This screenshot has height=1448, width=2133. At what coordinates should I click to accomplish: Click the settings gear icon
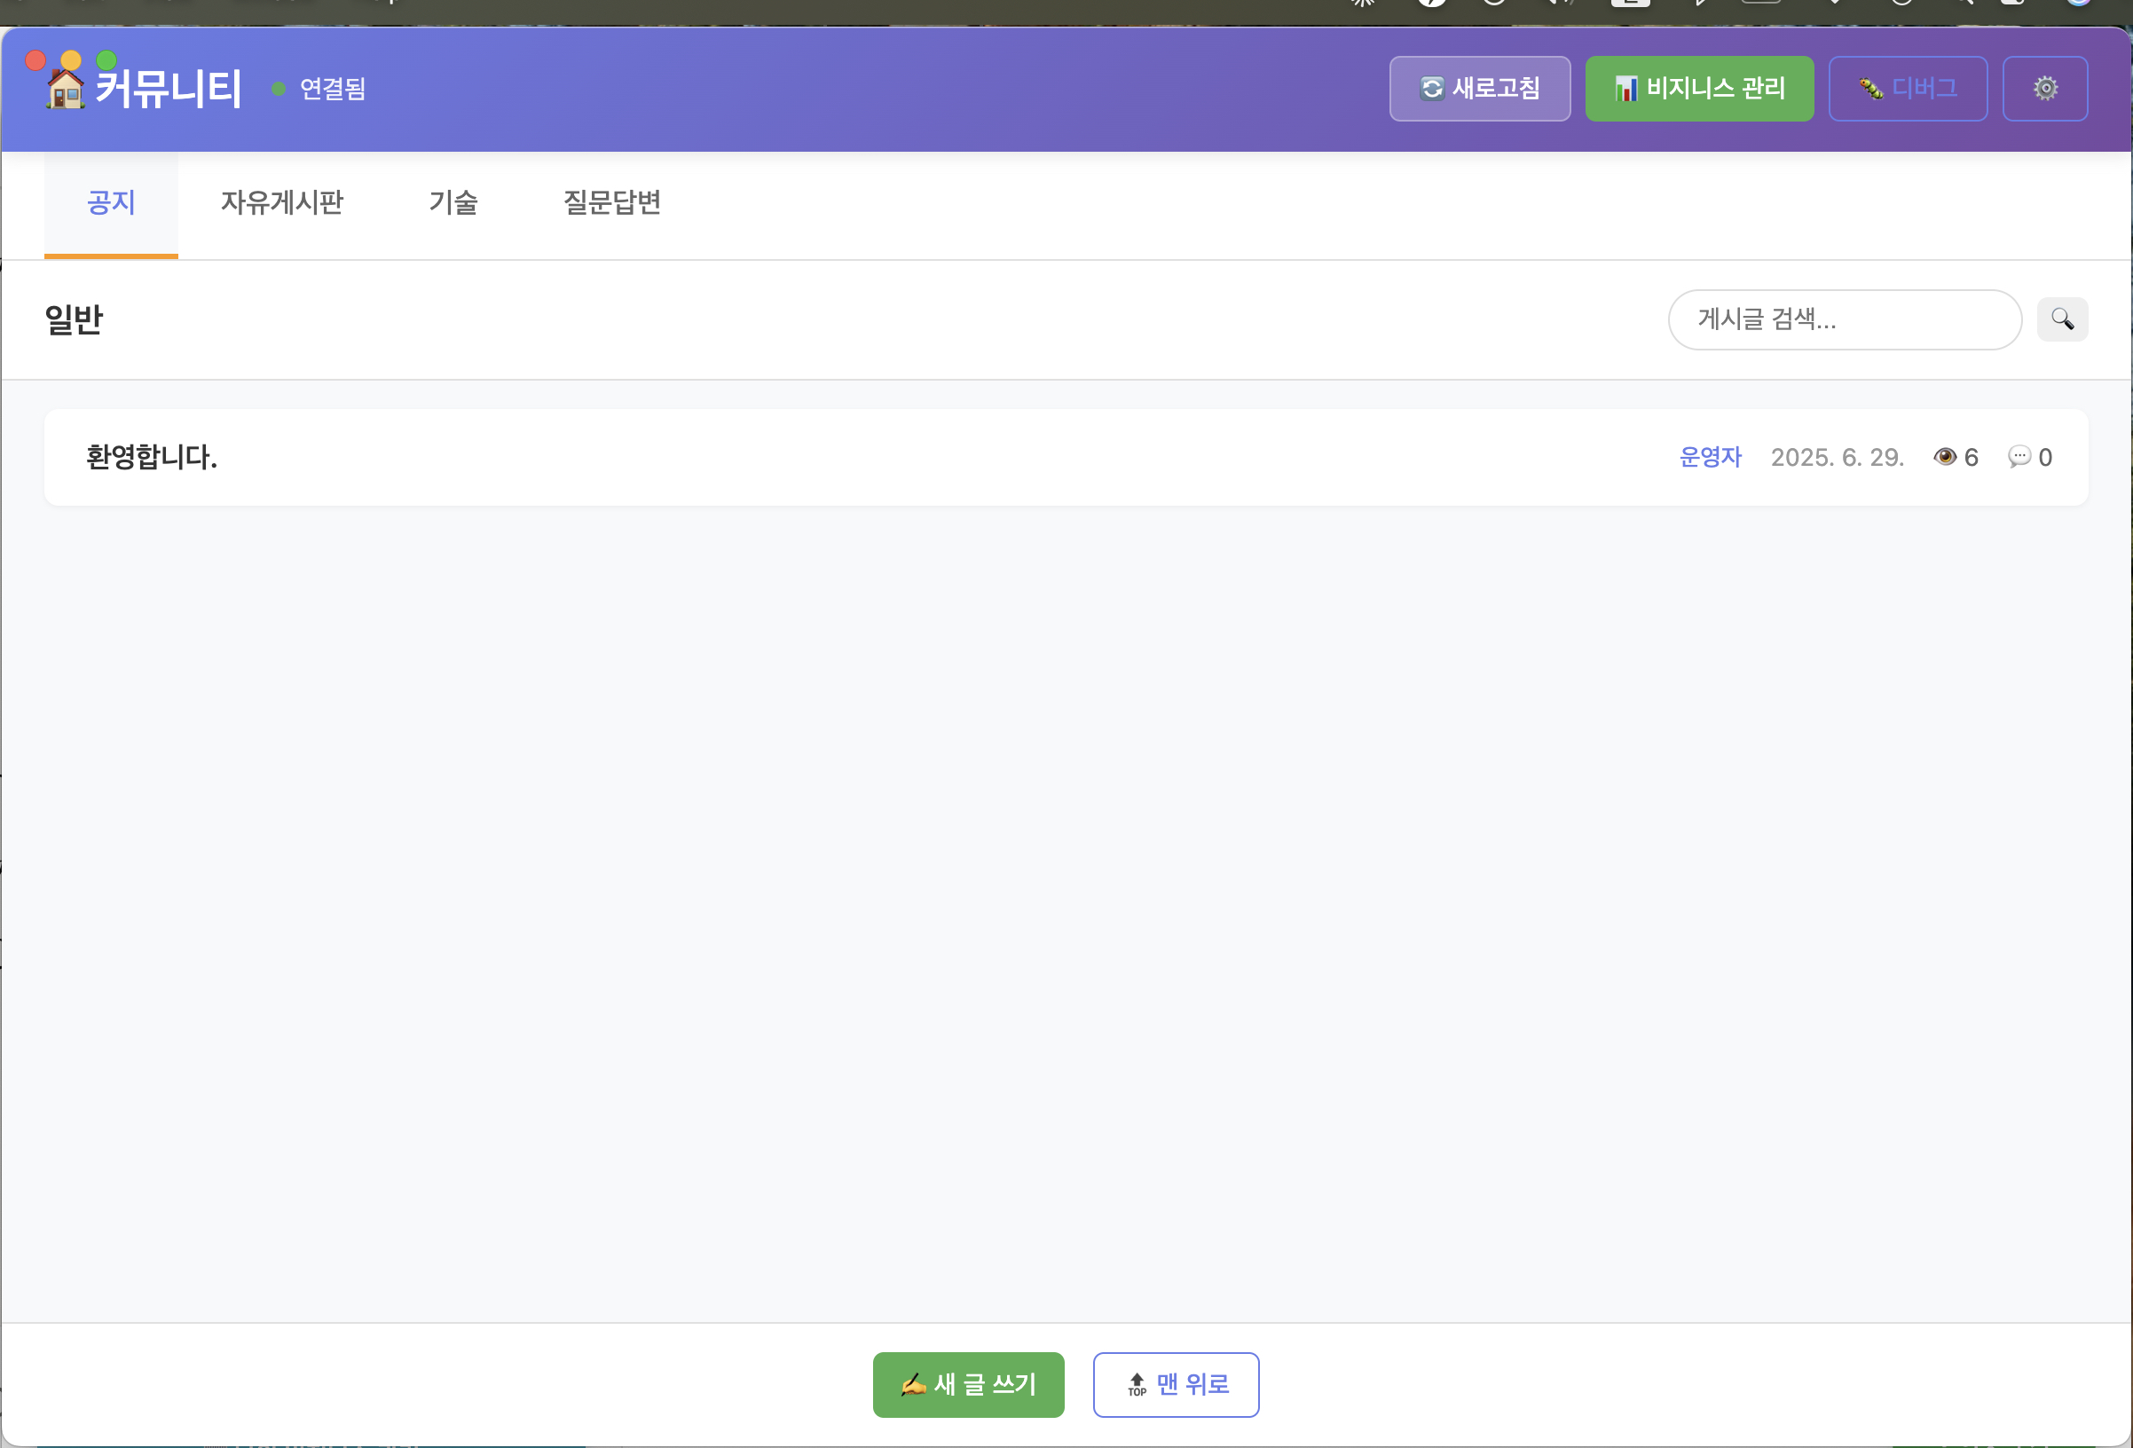(2044, 89)
